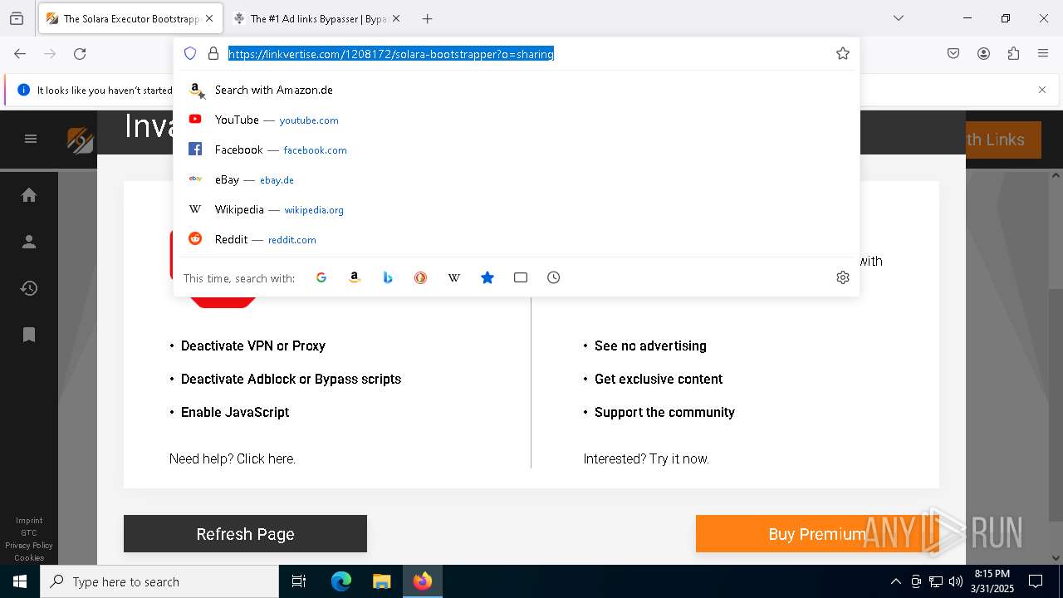Launch Microsoft Edge from taskbar
The height and width of the screenshot is (598, 1063).
click(341, 581)
